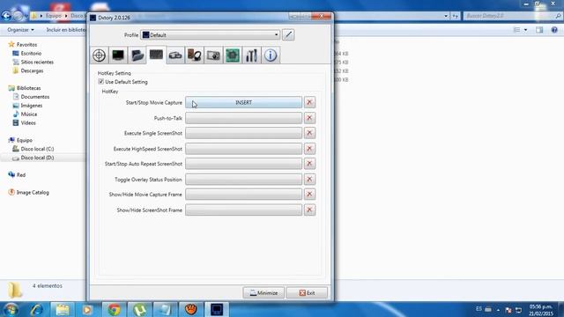This screenshot has height=317, width=564.
Task: Click the Explorer help question mark icon
Action: click(554, 30)
